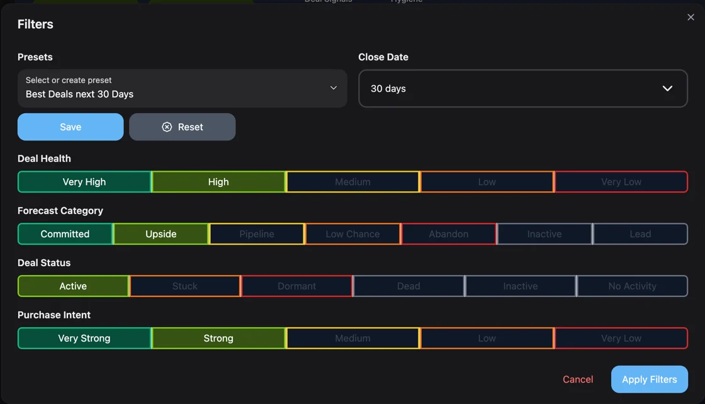The width and height of the screenshot is (705, 404).
Task: Enable the Lead forecast category filter
Action: tap(640, 233)
